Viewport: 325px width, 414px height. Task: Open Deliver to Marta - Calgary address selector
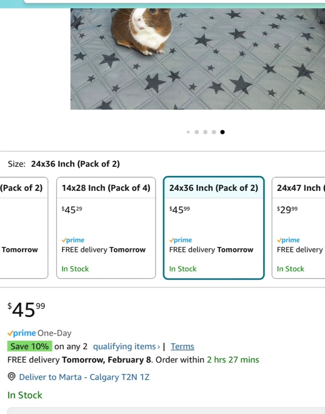tap(84, 377)
